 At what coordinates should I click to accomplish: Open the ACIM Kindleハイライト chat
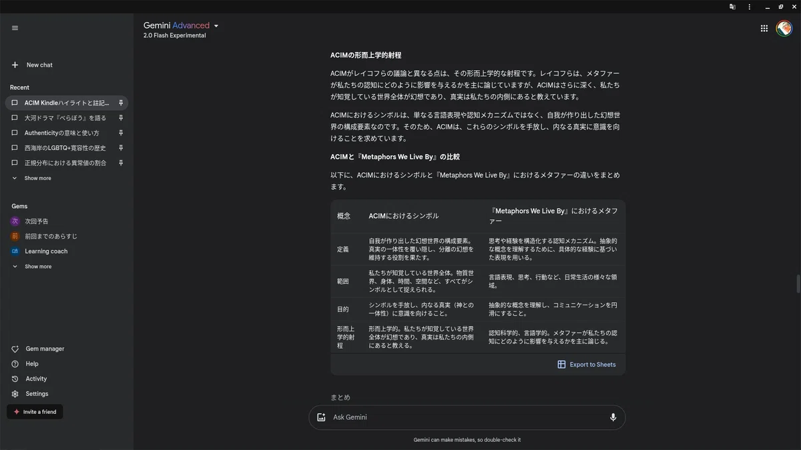click(x=67, y=103)
